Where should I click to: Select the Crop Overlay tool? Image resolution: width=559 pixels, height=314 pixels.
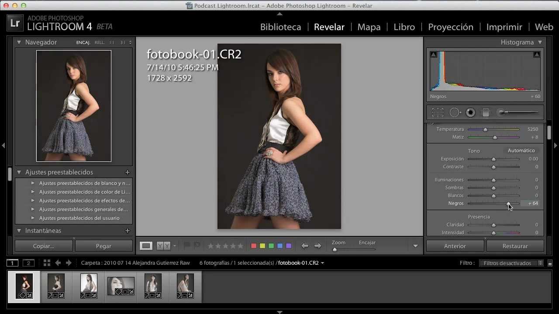[x=438, y=113]
